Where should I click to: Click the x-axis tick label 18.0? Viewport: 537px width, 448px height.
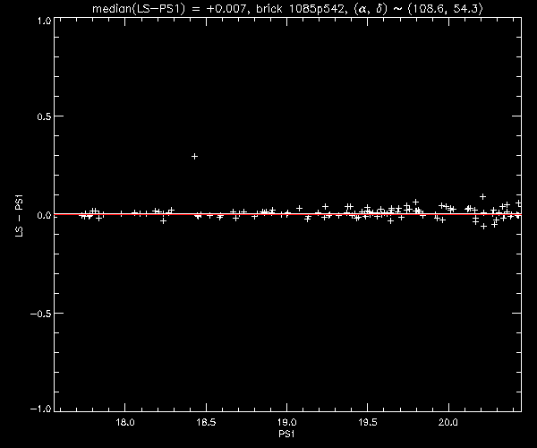tap(125, 422)
